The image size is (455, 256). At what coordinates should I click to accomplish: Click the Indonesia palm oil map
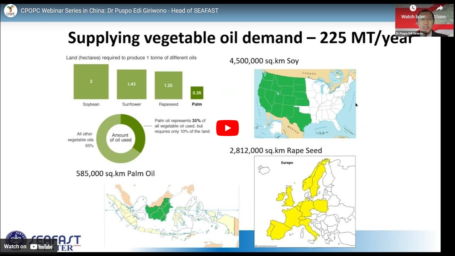[172, 216]
